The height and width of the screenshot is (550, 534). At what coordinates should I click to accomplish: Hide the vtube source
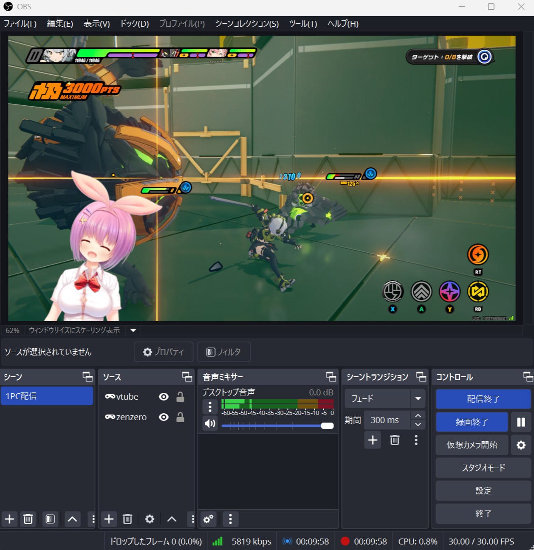coord(164,397)
